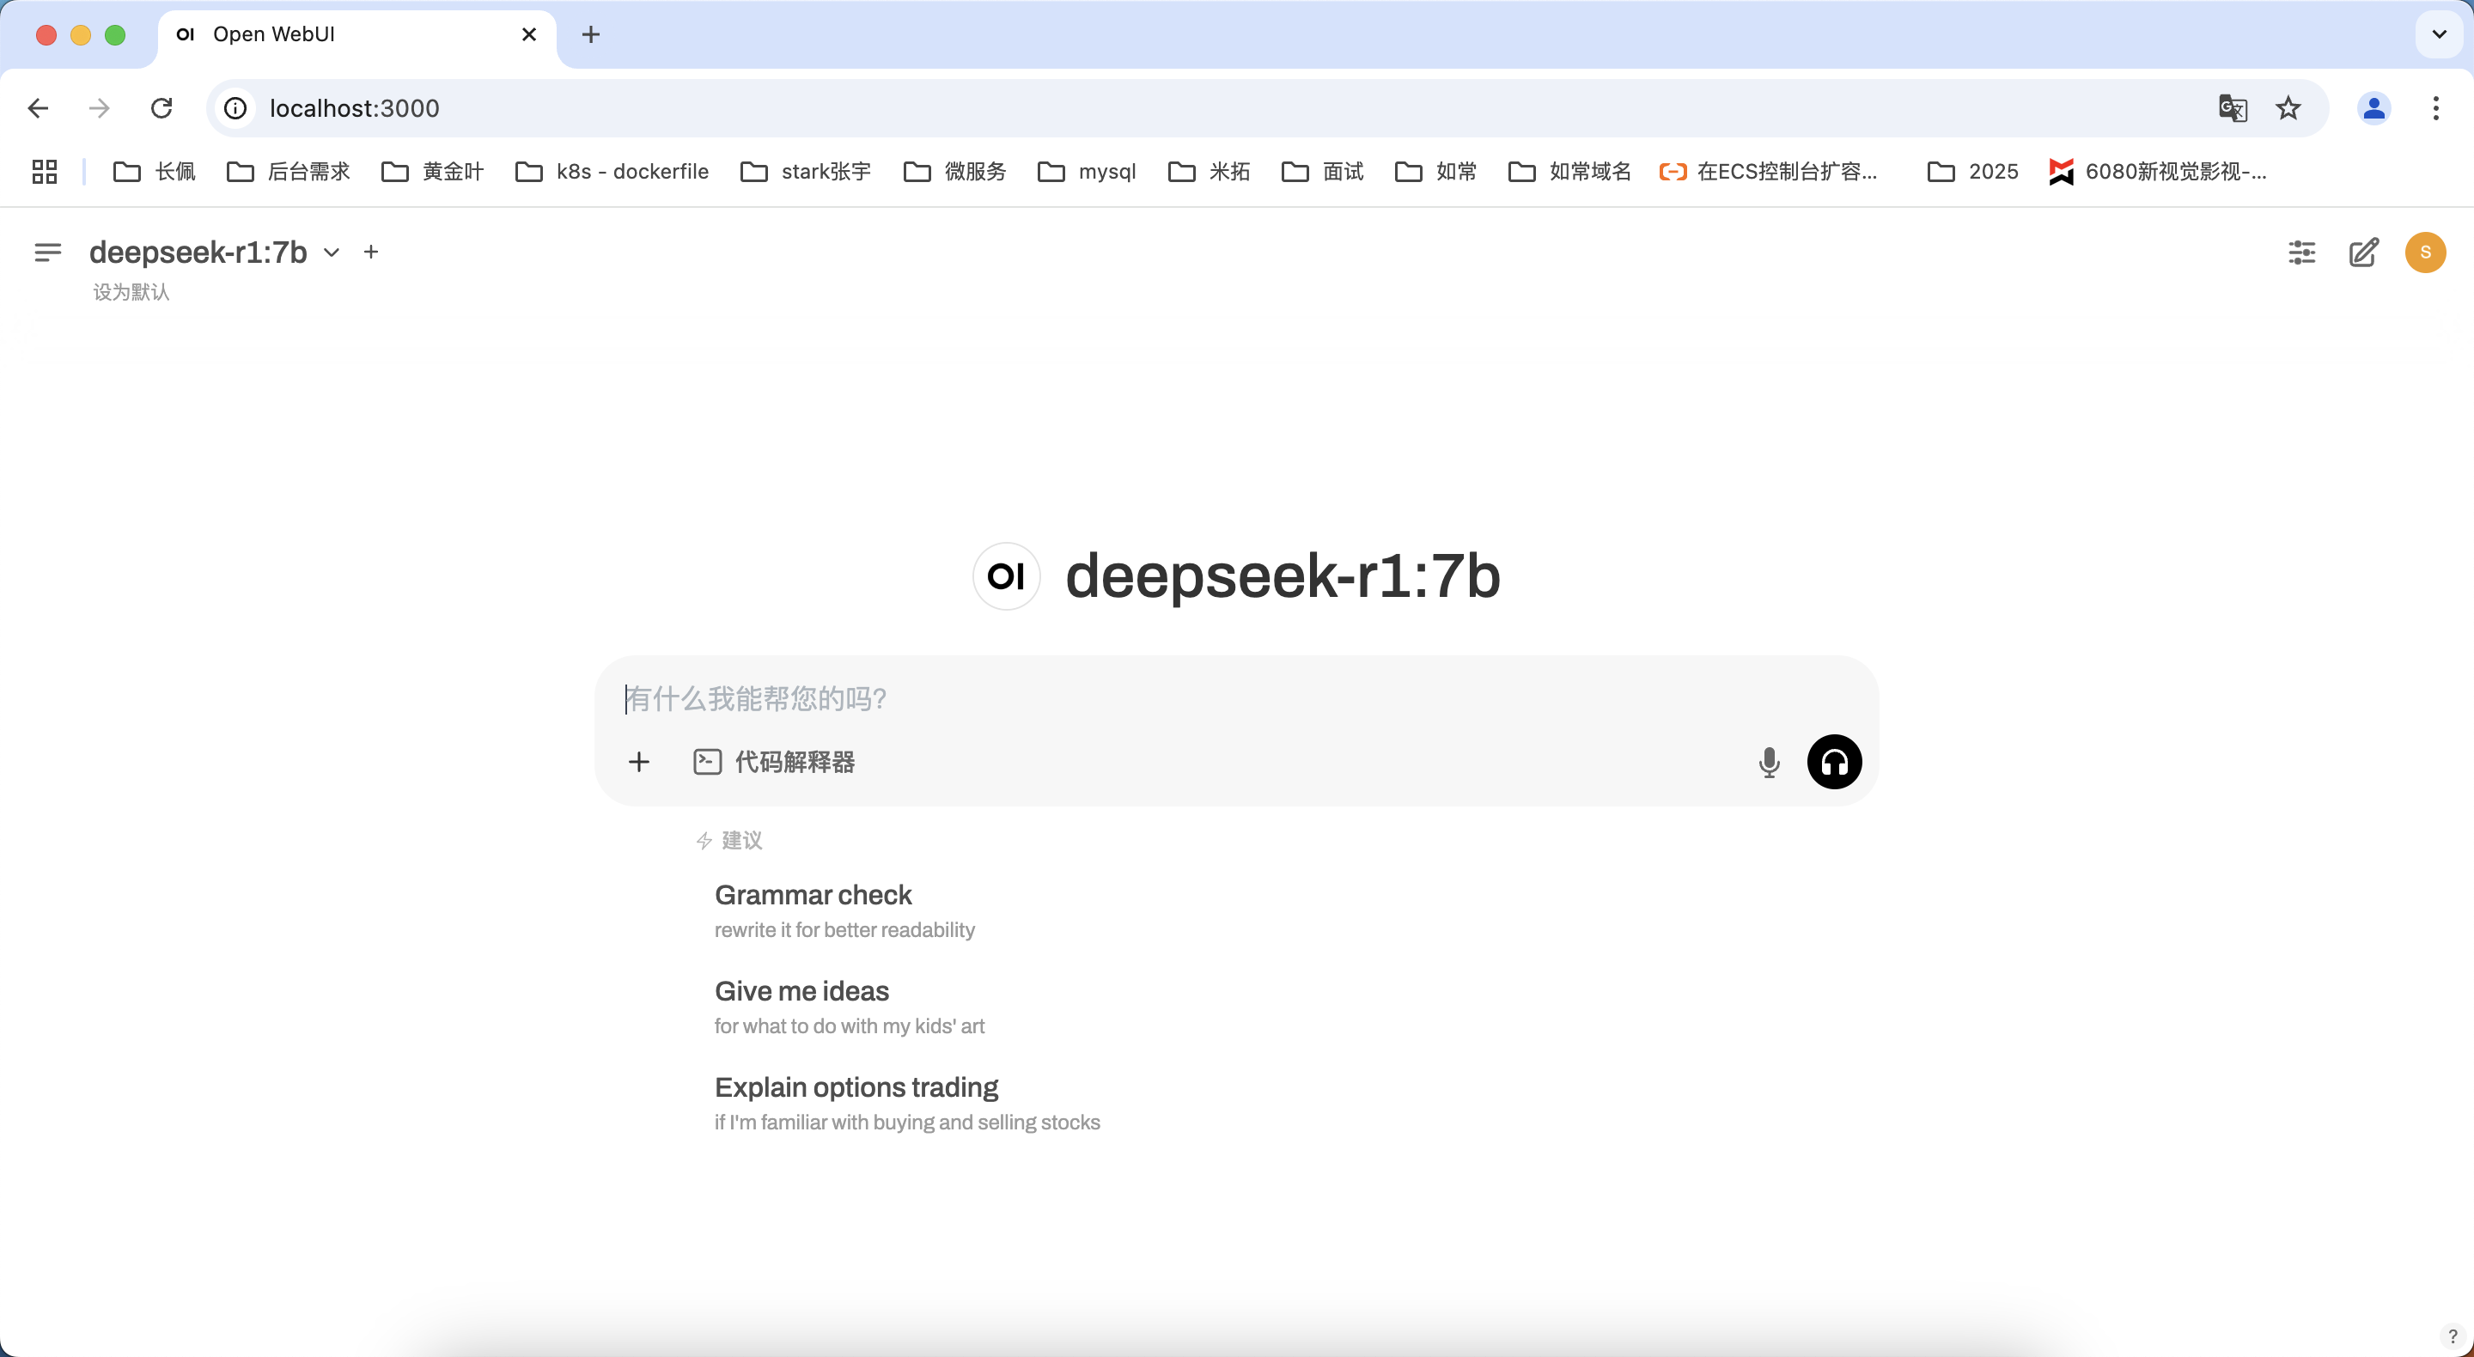Click the 设为默认 set-as-default link

point(131,292)
